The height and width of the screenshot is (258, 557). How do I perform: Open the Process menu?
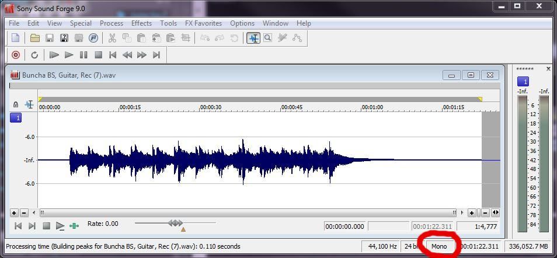tap(112, 23)
